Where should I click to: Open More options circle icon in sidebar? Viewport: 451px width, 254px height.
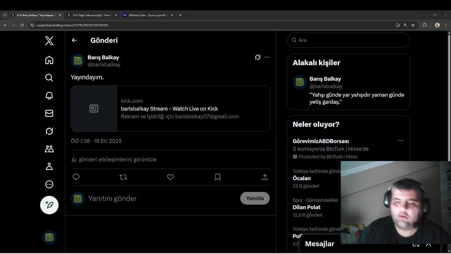49,184
